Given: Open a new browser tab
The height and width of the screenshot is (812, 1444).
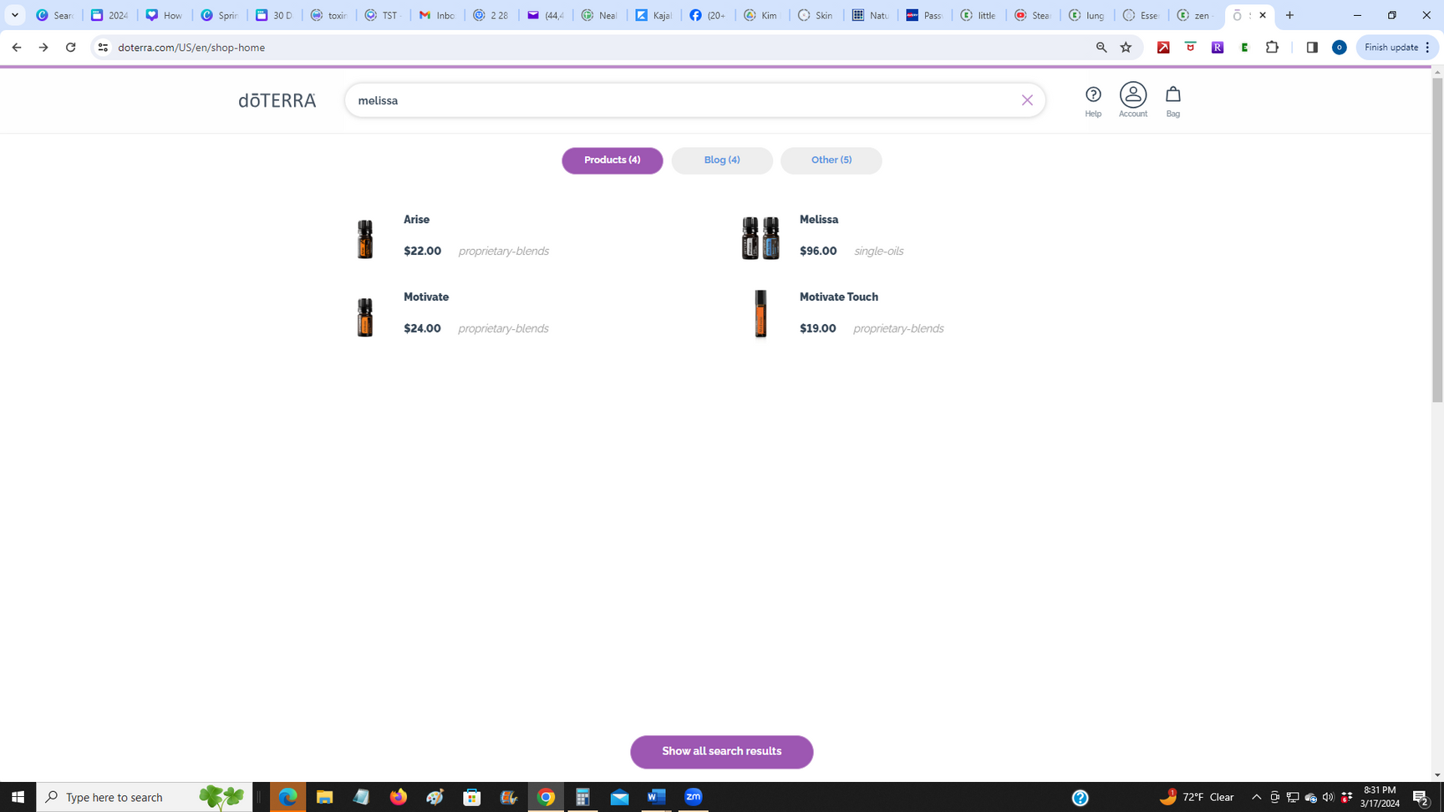Looking at the screenshot, I should coord(1289,15).
